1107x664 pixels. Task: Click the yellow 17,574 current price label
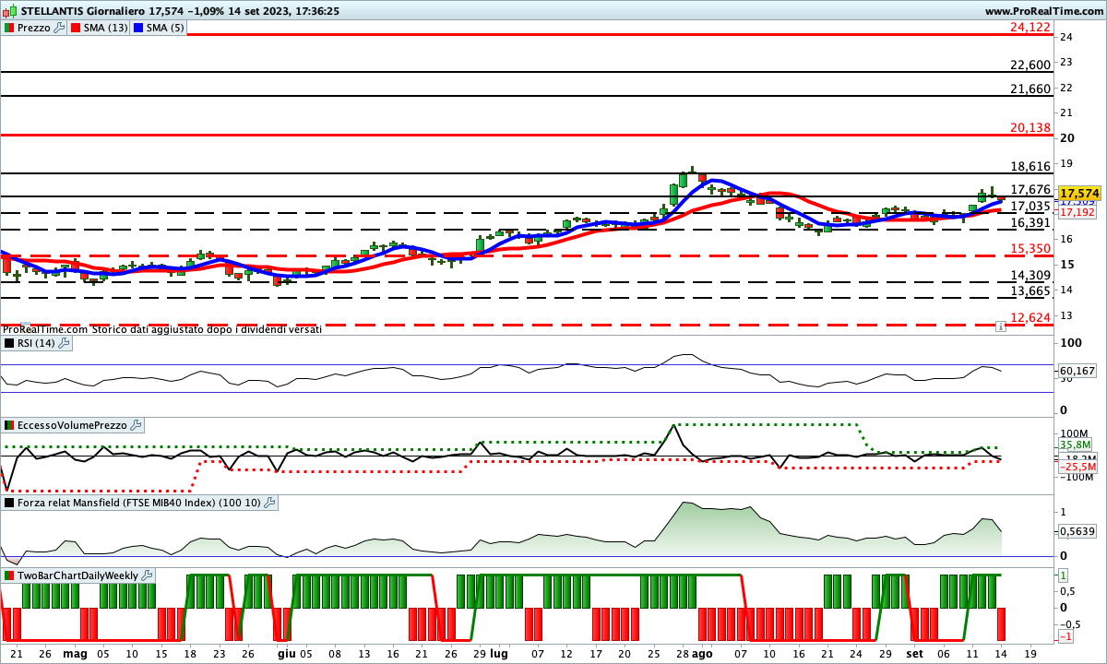tap(1081, 194)
